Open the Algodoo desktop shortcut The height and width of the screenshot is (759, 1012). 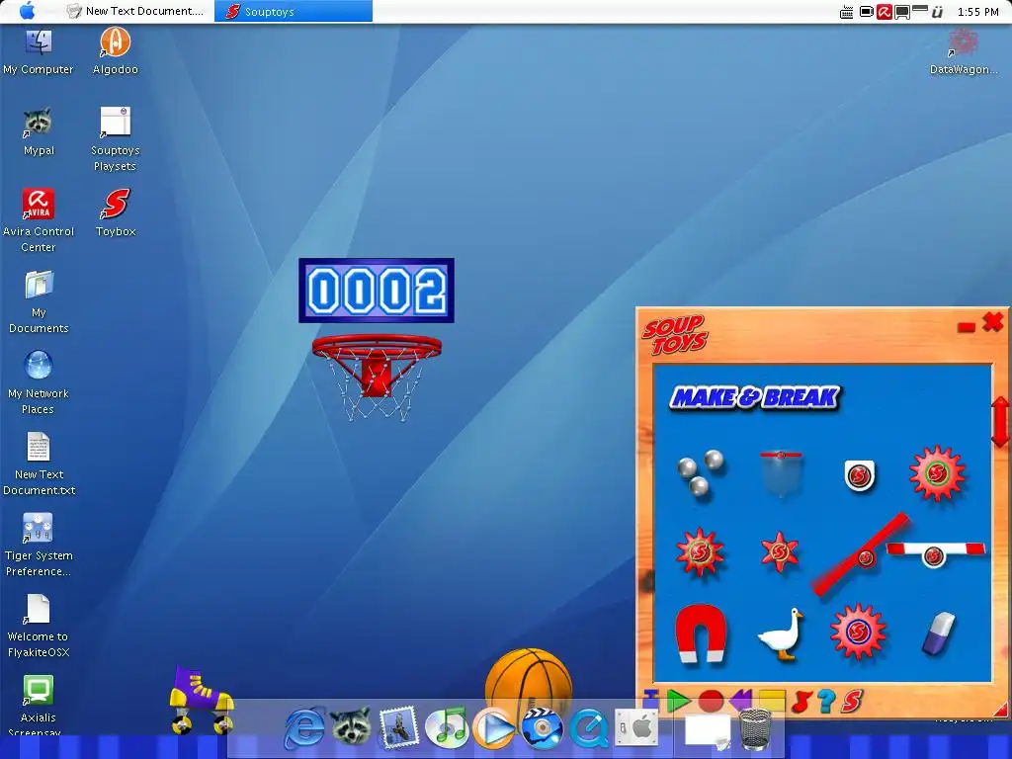point(115,51)
